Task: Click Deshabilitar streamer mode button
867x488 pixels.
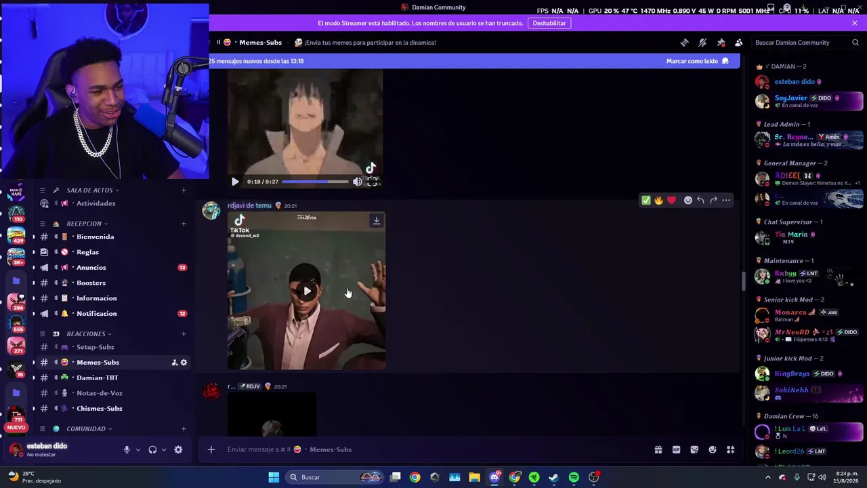Action: point(549,23)
